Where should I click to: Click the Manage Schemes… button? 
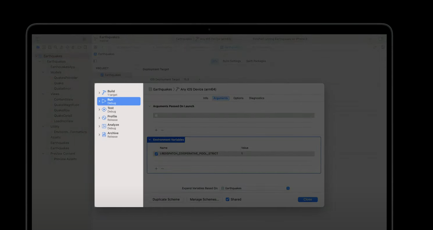(204, 199)
